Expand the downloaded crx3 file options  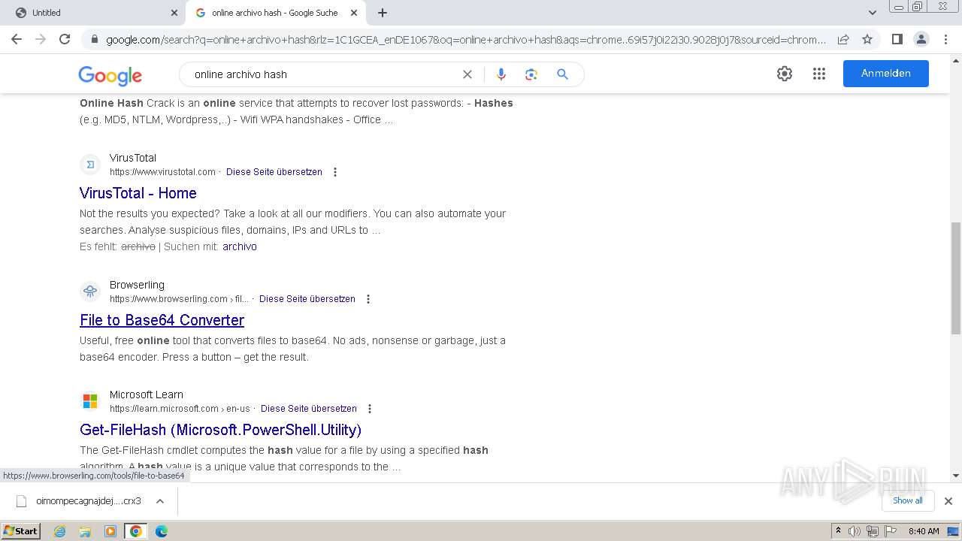160,501
